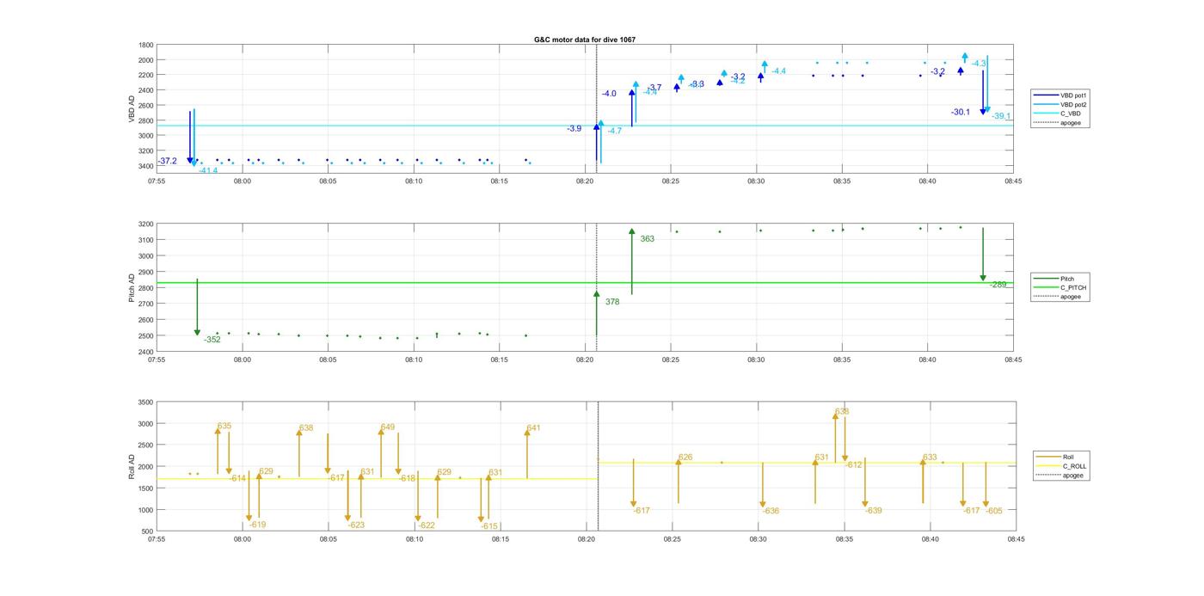This screenshot has width=1204, height=596.
Task: Click the "-623" roll data label
Action: coord(356,525)
